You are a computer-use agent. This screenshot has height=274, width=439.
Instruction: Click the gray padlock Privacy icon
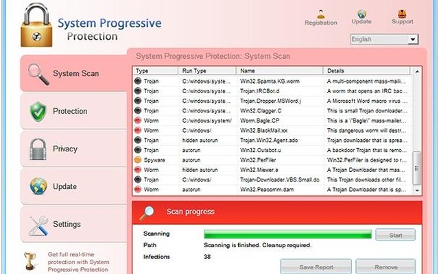38,149
